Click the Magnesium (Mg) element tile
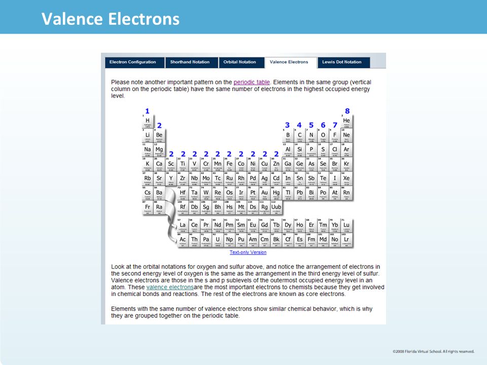The width and height of the screenshot is (487, 365). [159, 150]
